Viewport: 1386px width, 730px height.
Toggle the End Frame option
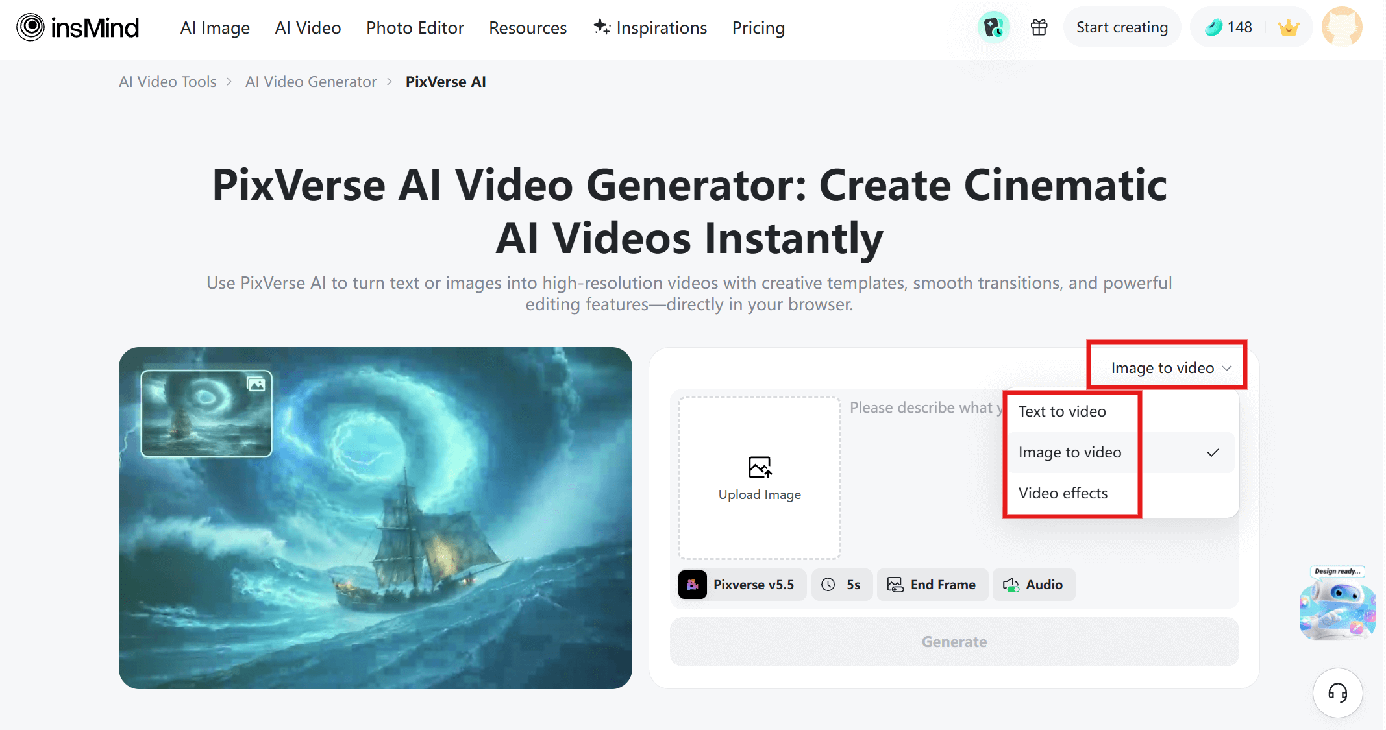932,585
